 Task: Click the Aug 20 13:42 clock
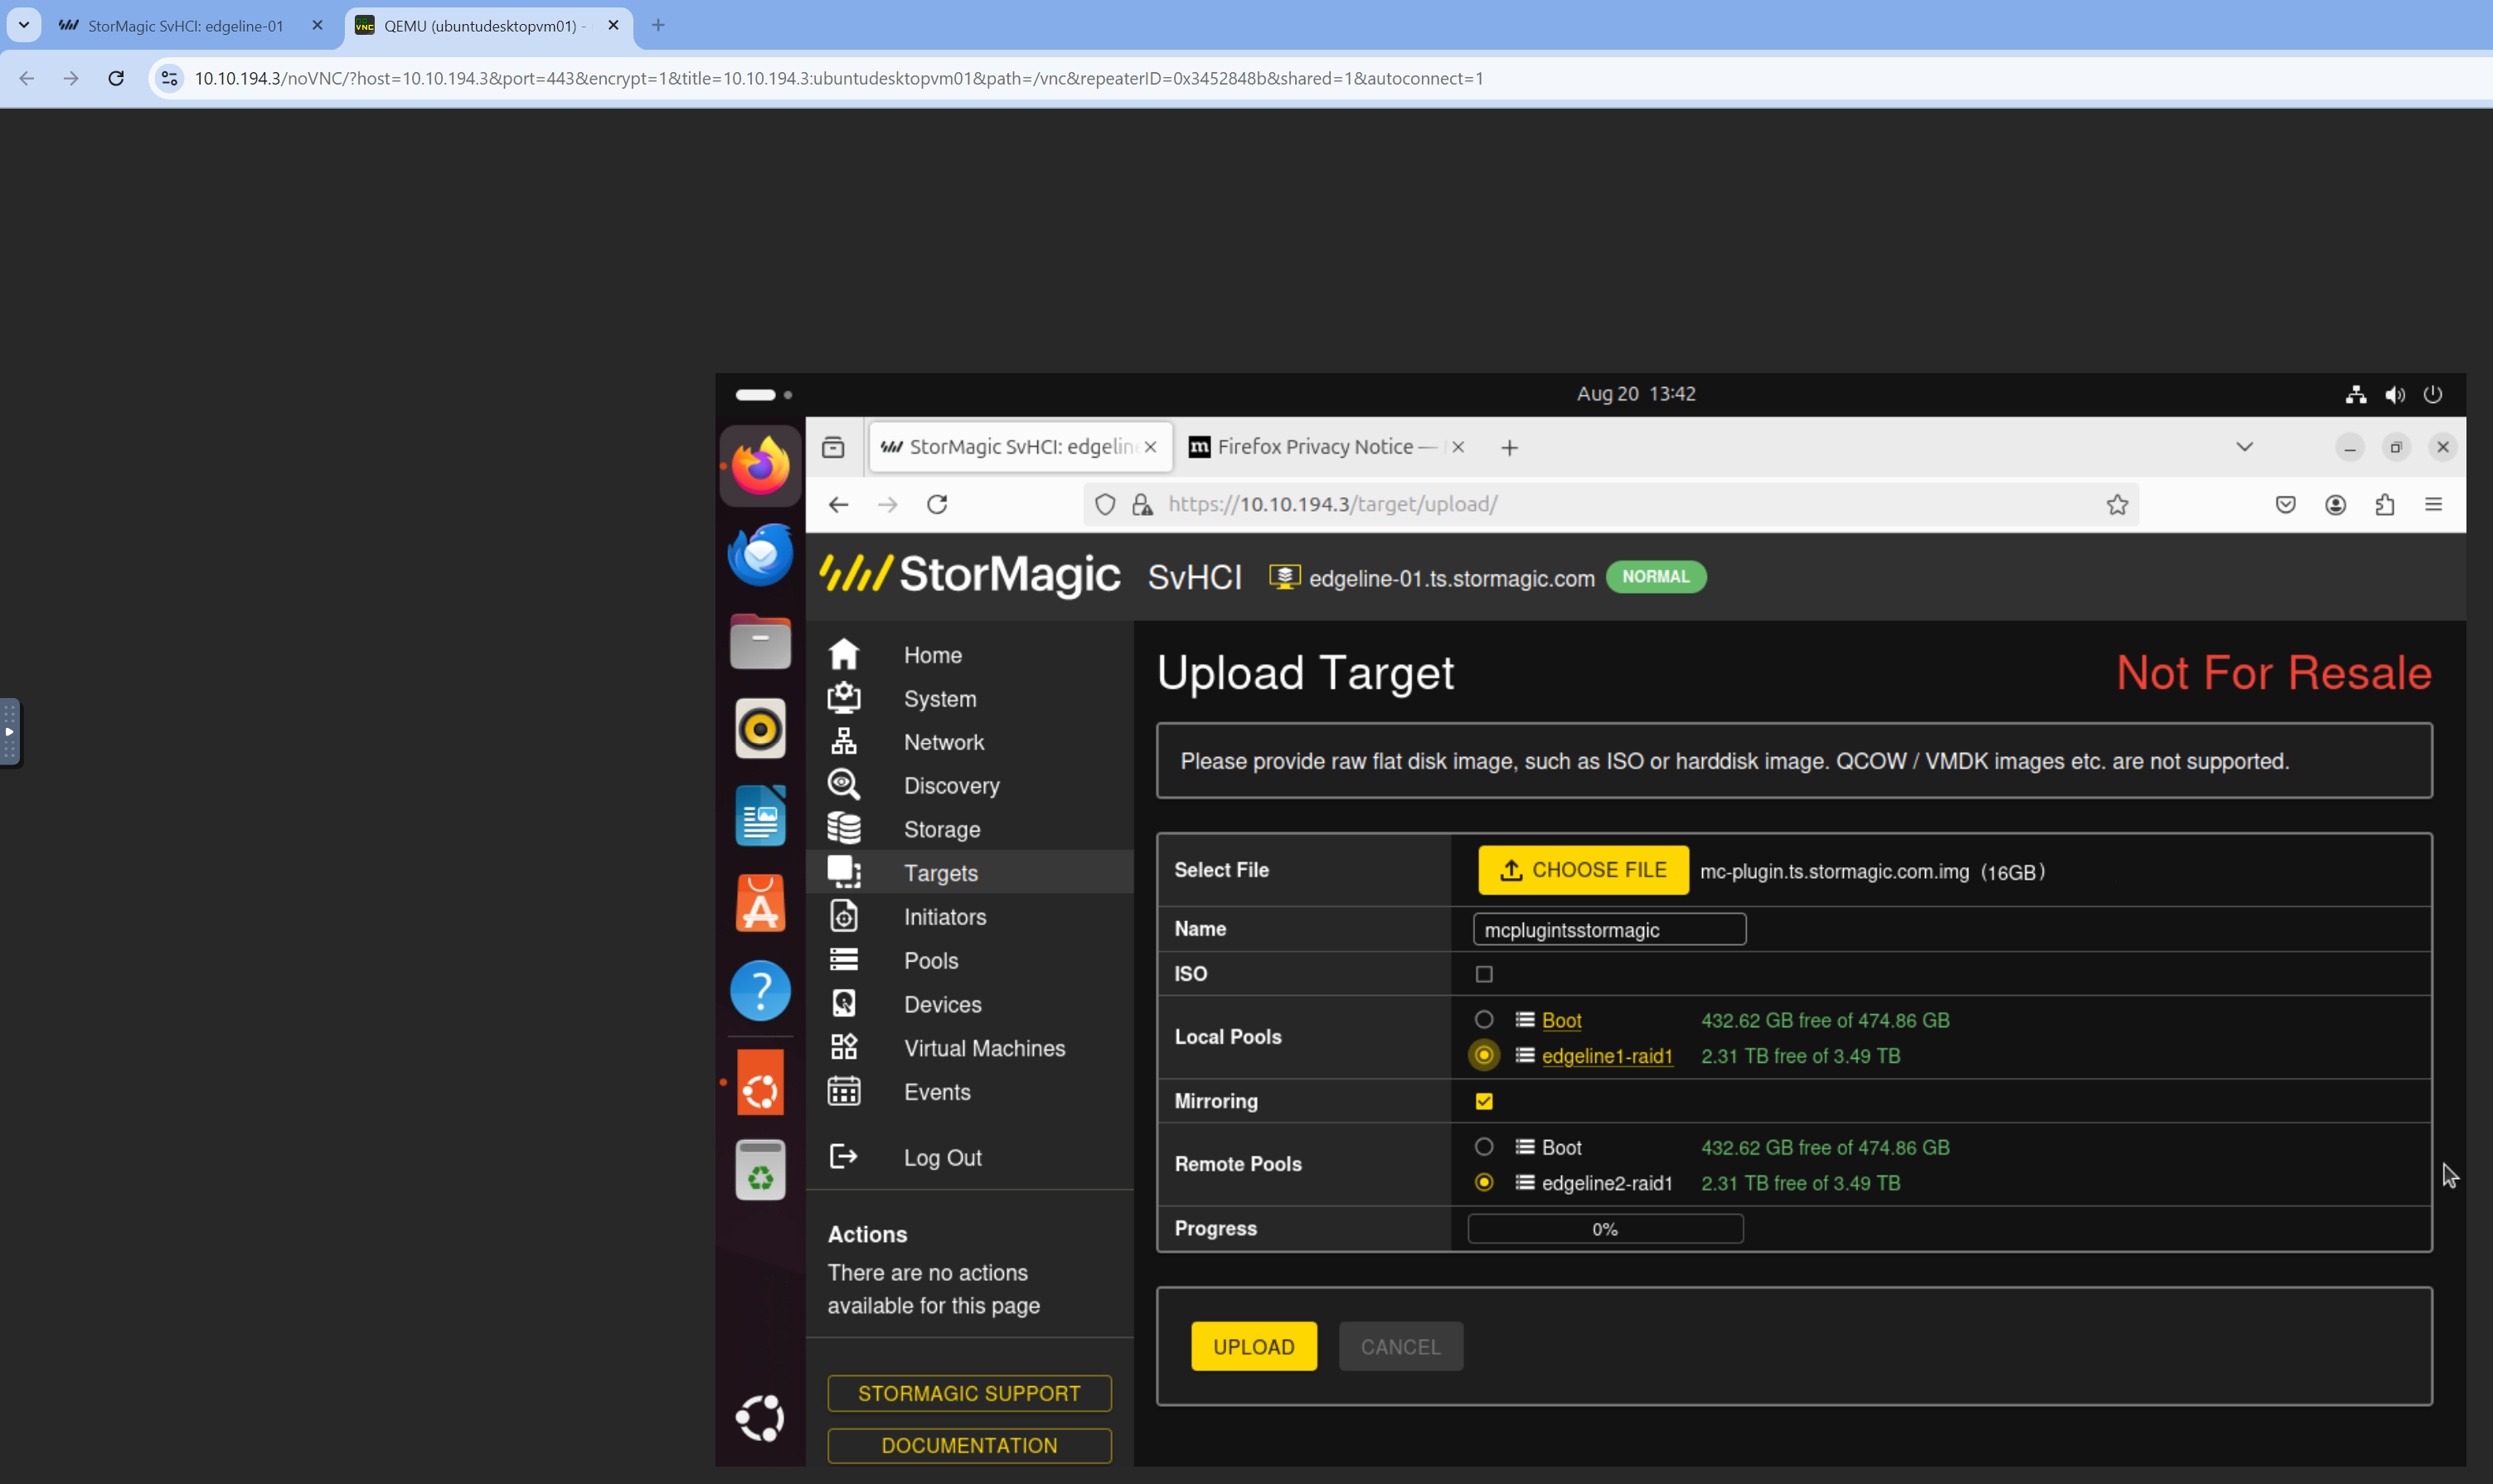(1636, 394)
